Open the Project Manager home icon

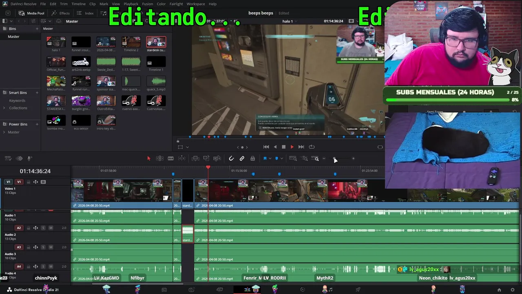coord(499,290)
